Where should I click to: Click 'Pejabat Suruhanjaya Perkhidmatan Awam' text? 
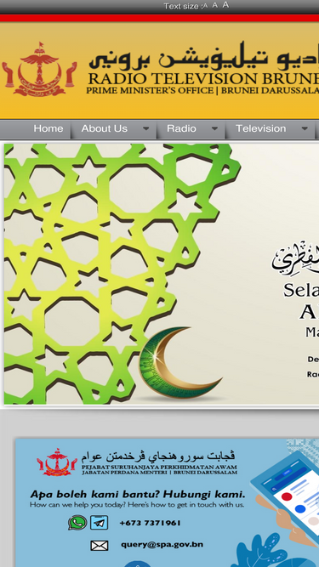click(160, 467)
